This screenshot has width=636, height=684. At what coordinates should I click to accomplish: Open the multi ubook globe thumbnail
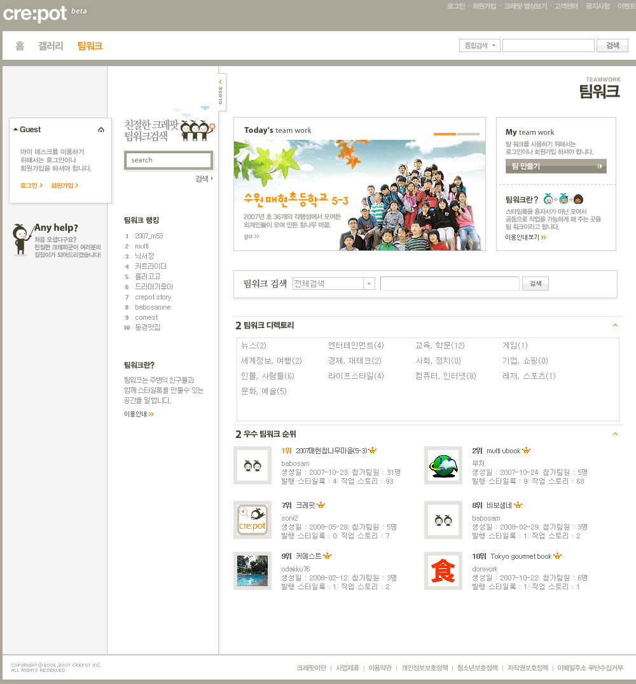443,465
